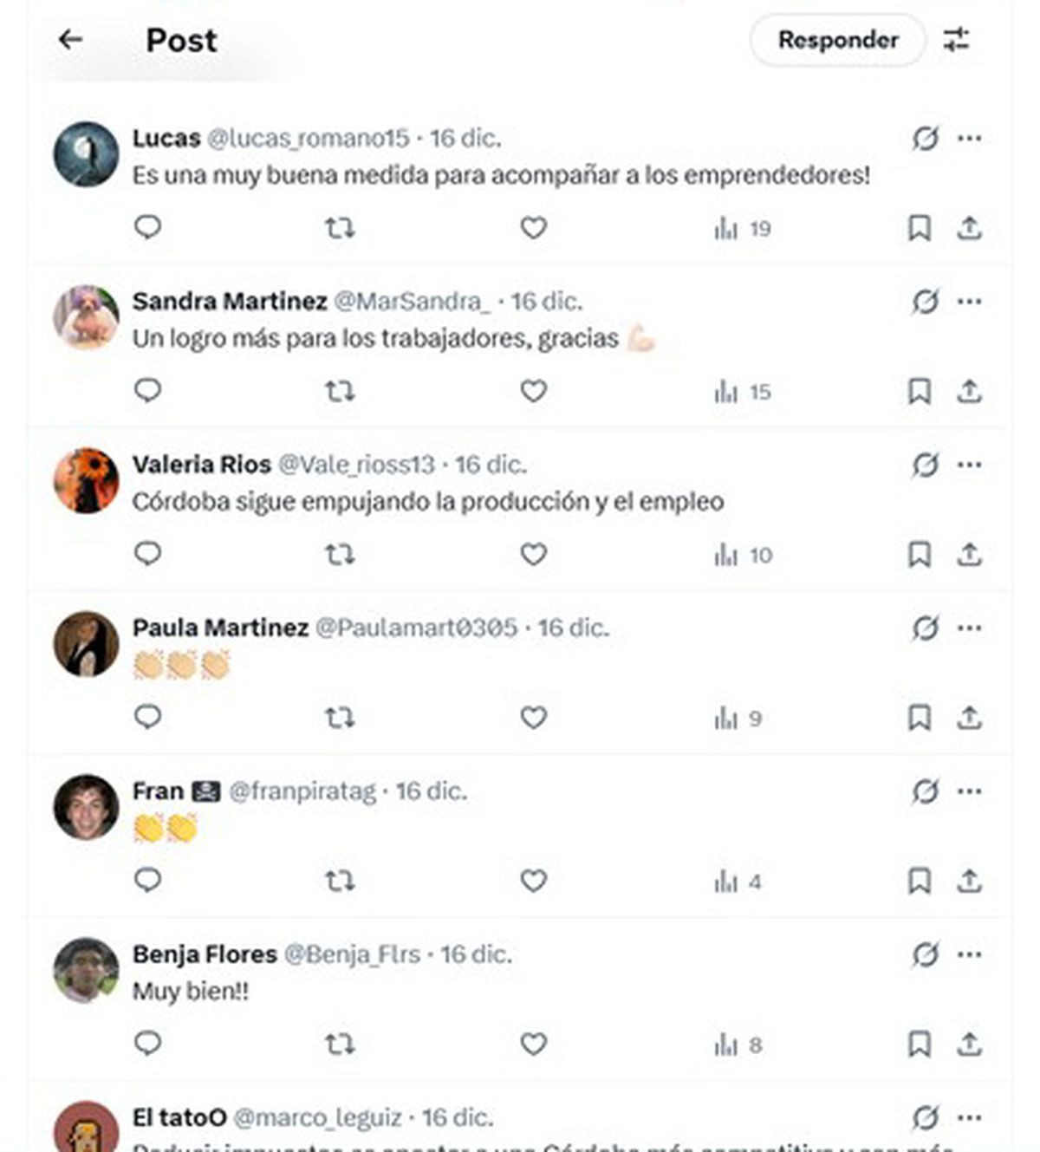Image resolution: width=1040 pixels, height=1152 pixels.
Task: Bookmark Paula Martinez's clapping reply
Action: [920, 716]
